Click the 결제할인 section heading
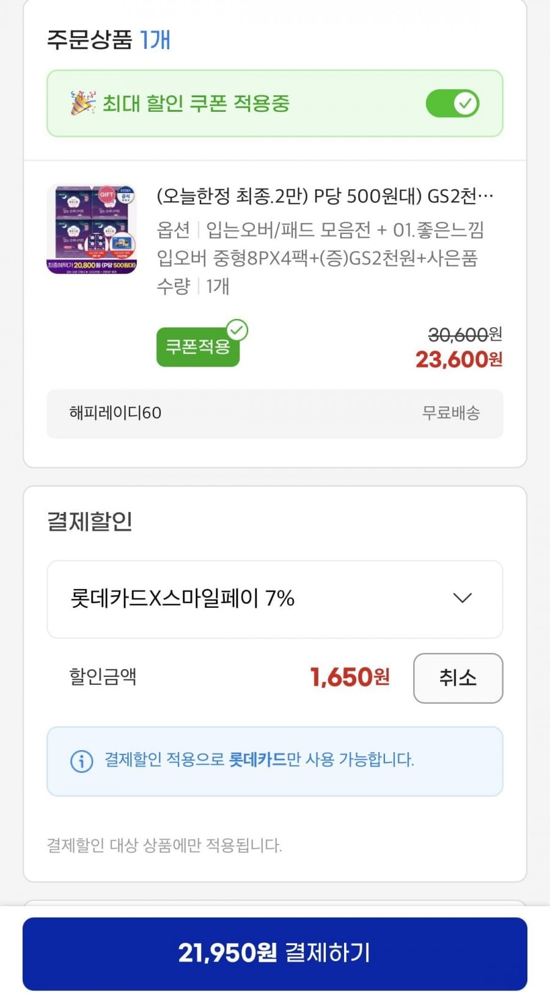This screenshot has width=550, height=1002. (90, 521)
